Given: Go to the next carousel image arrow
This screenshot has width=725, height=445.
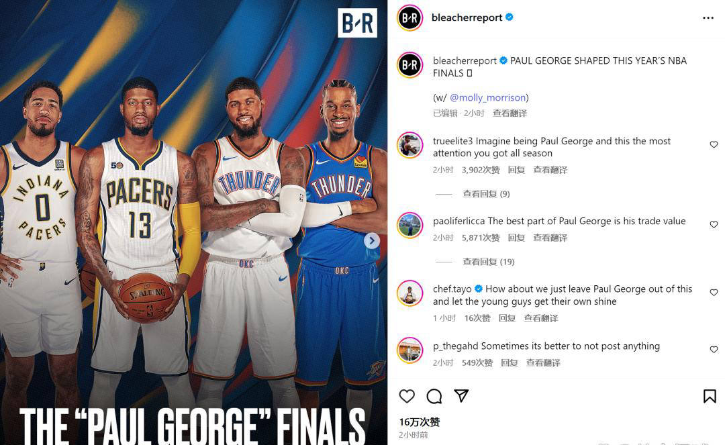Looking at the screenshot, I should (x=372, y=241).
